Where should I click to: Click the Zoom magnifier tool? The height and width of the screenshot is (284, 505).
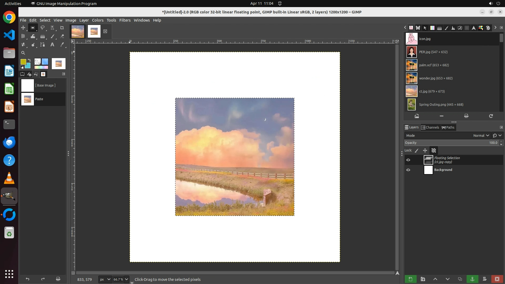coord(23,53)
